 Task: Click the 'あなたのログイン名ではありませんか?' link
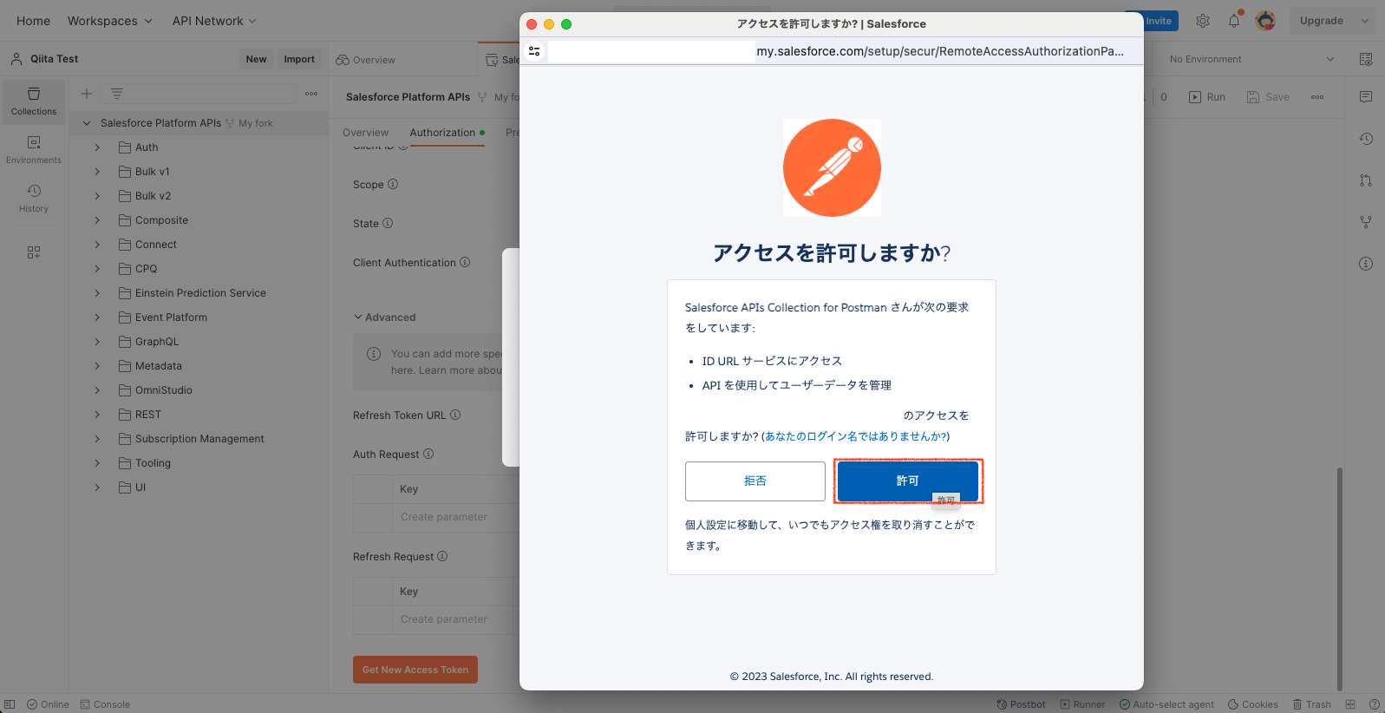(x=856, y=436)
